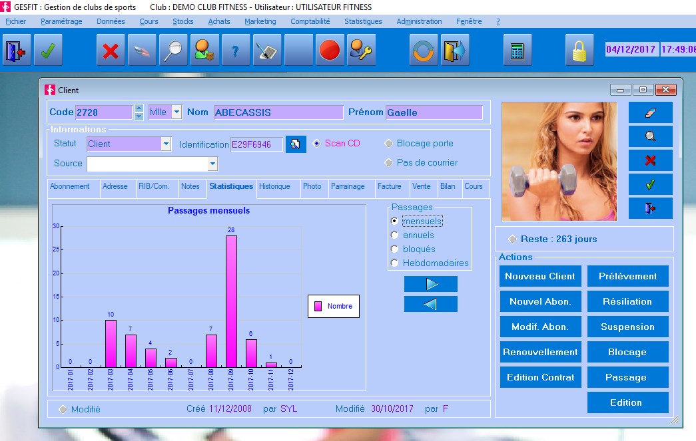Click the yellow padlock lock icon
This screenshot has height=441, width=696.
point(579,51)
